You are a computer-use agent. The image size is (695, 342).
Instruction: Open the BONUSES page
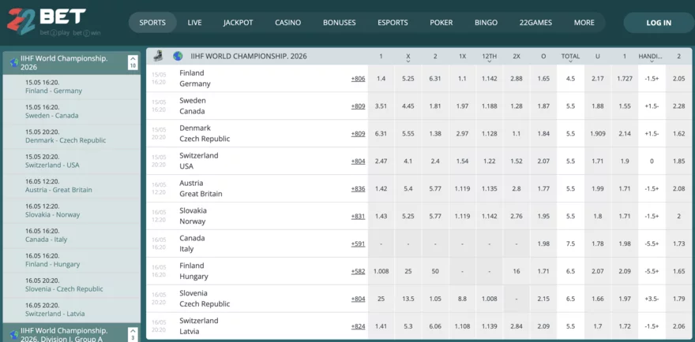pos(339,23)
